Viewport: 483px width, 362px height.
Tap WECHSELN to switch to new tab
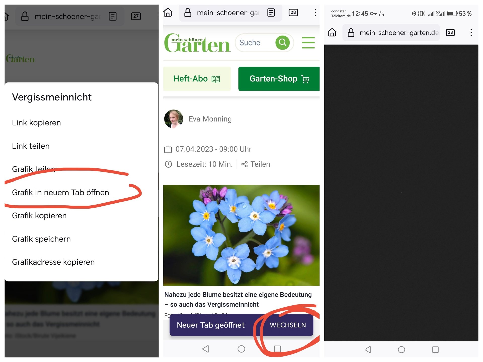[288, 325]
